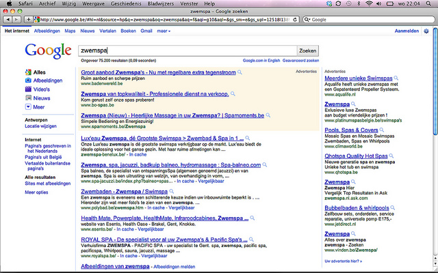Change location with Locatie wijzigen
The image size is (438, 273).
[x=40, y=126]
